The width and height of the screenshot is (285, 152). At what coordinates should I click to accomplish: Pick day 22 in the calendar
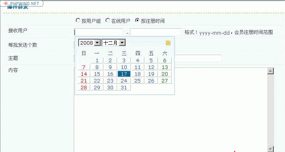pos(97,81)
